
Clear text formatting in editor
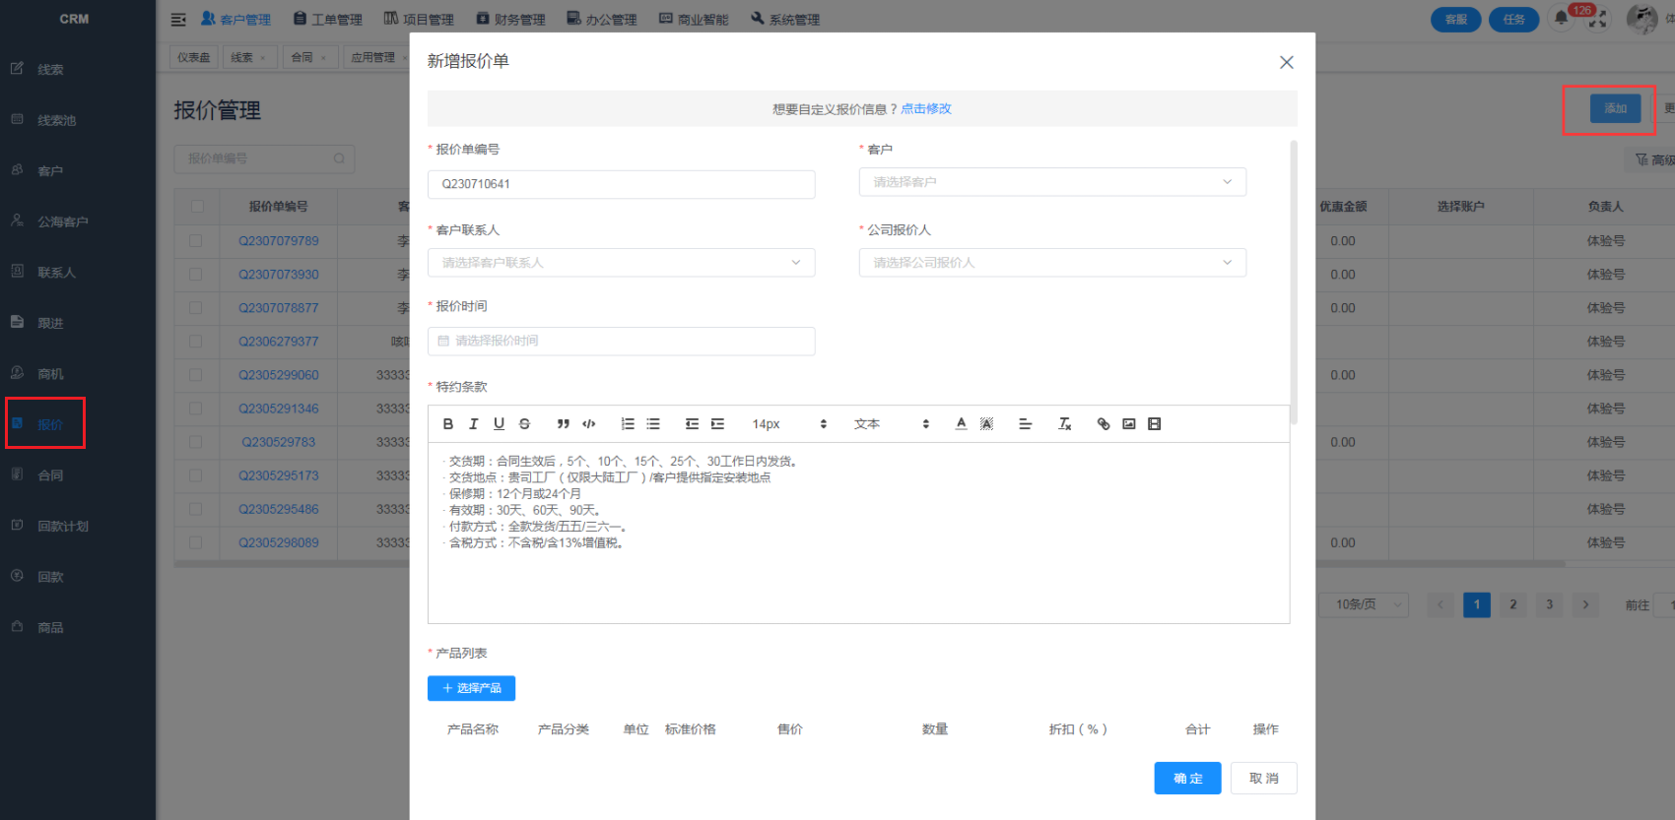pyautogui.click(x=1064, y=424)
